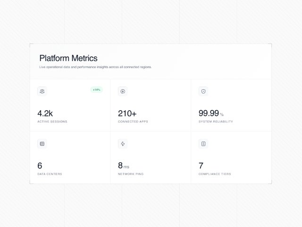Click the Active Sessions users icon
The image size is (302, 227).
coord(42,91)
